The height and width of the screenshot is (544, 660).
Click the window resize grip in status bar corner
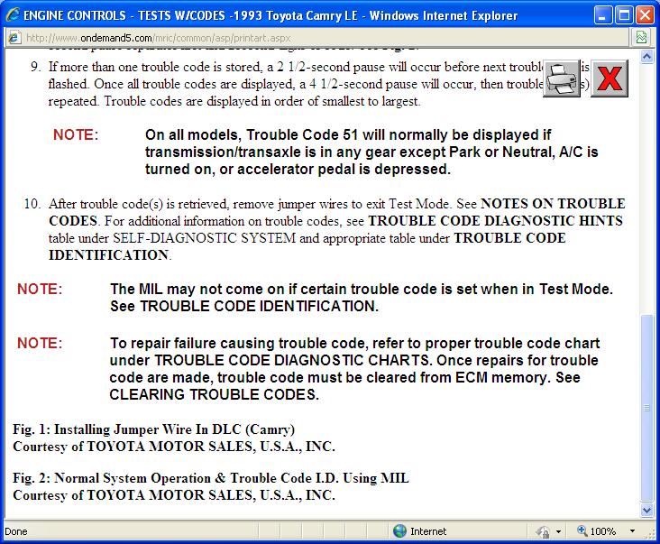650,535
